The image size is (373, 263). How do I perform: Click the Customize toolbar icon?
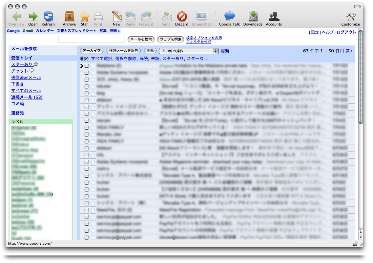[x=350, y=17]
